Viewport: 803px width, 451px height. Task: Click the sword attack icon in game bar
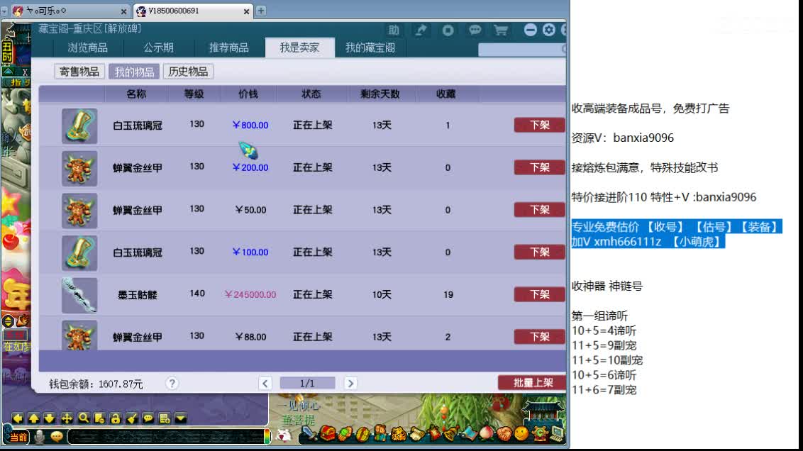click(309, 434)
